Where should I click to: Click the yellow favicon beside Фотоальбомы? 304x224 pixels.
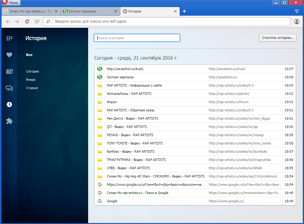pos(100,94)
